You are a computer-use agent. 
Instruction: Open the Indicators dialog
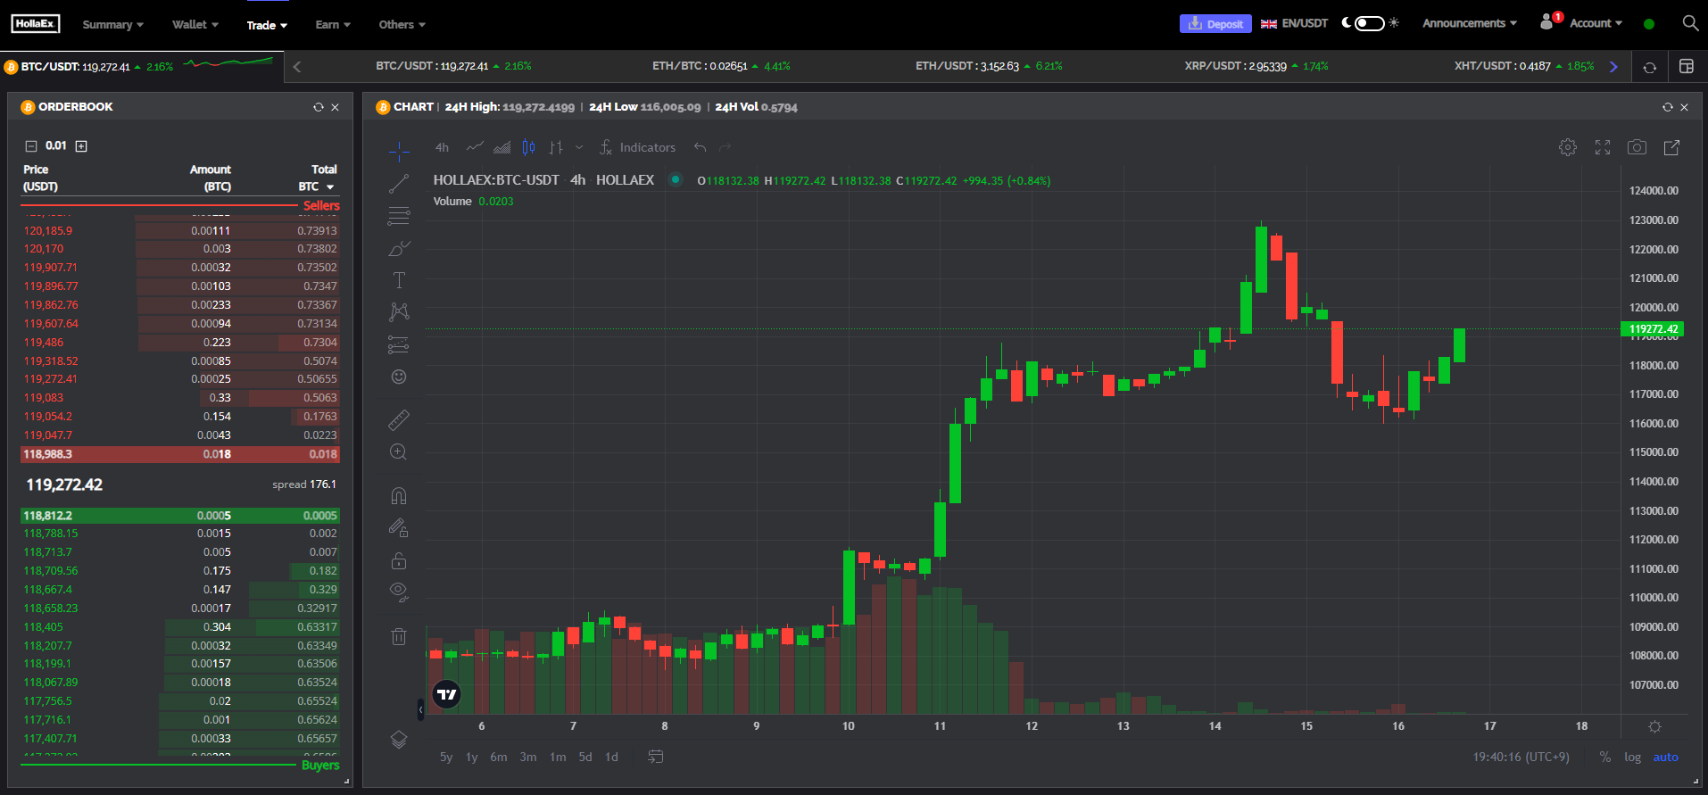(x=637, y=147)
